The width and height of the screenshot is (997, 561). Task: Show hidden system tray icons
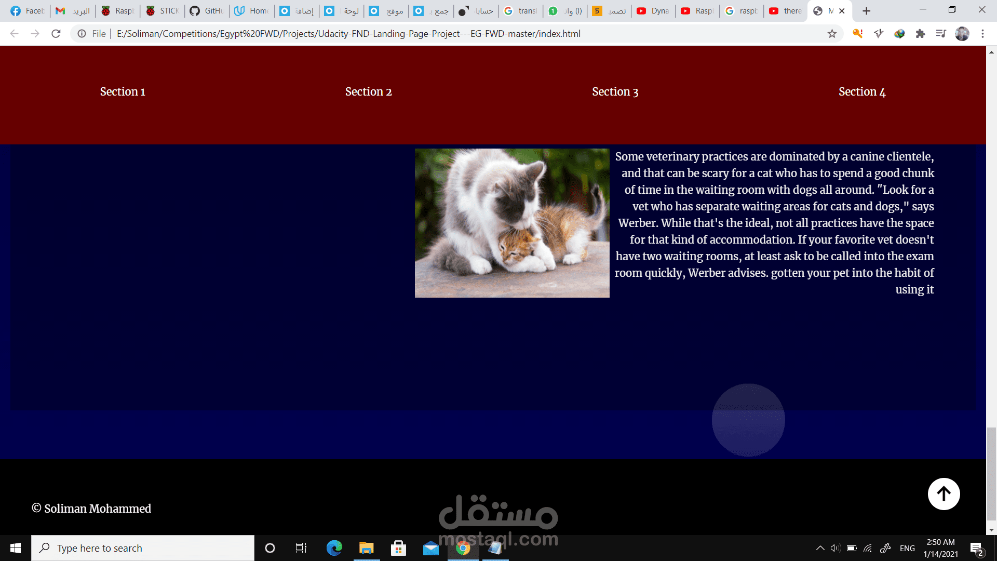pyautogui.click(x=820, y=548)
